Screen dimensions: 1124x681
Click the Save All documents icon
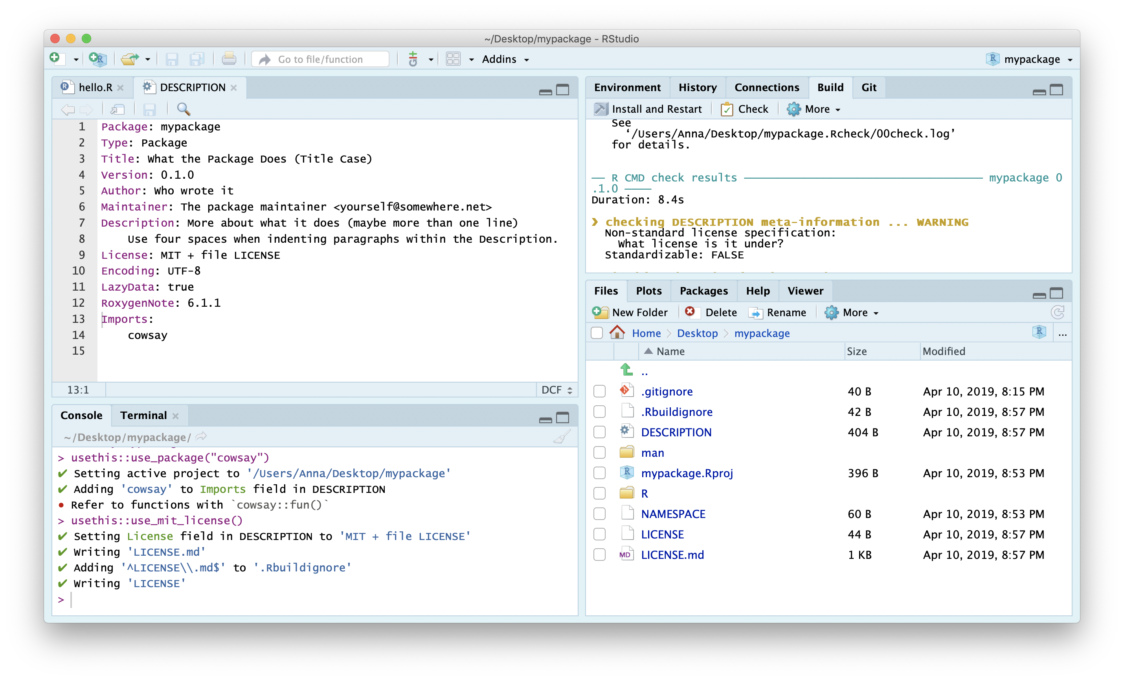point(197,59)
